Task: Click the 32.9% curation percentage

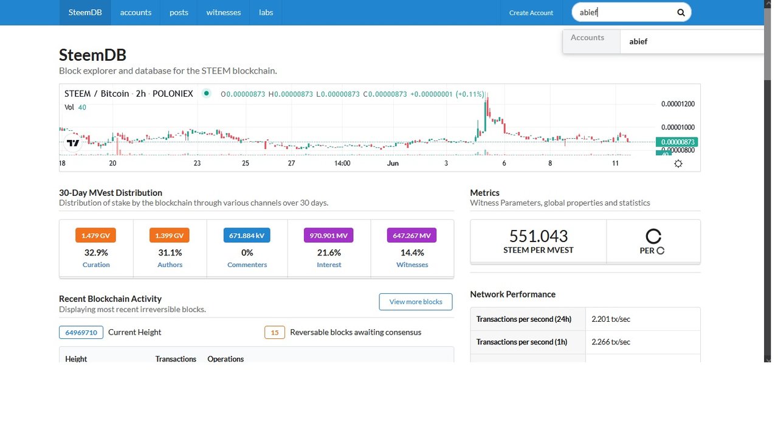Action: [x=96, y=252]
